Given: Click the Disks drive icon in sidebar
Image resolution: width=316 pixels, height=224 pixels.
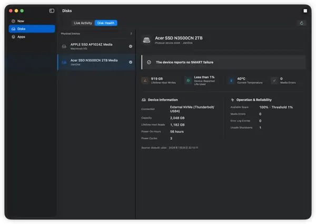Looking at the screenshot, I should click(x=13, y=29).
